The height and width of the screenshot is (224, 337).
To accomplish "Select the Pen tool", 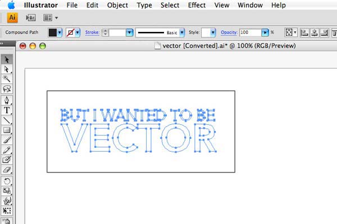I will coord(7,100).
